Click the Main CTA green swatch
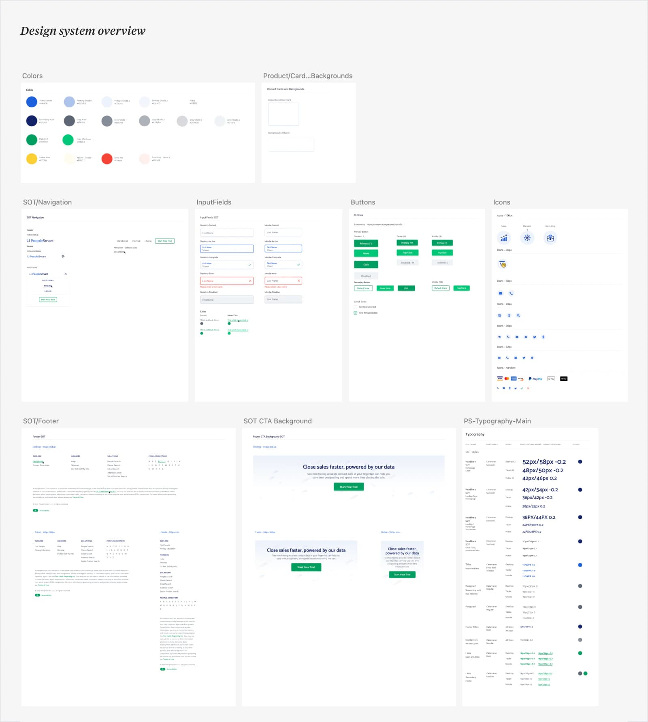 [x=32, y=140]
